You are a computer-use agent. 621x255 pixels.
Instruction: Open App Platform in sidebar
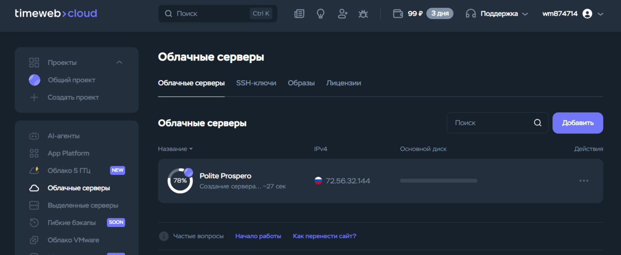click(69, 153)
